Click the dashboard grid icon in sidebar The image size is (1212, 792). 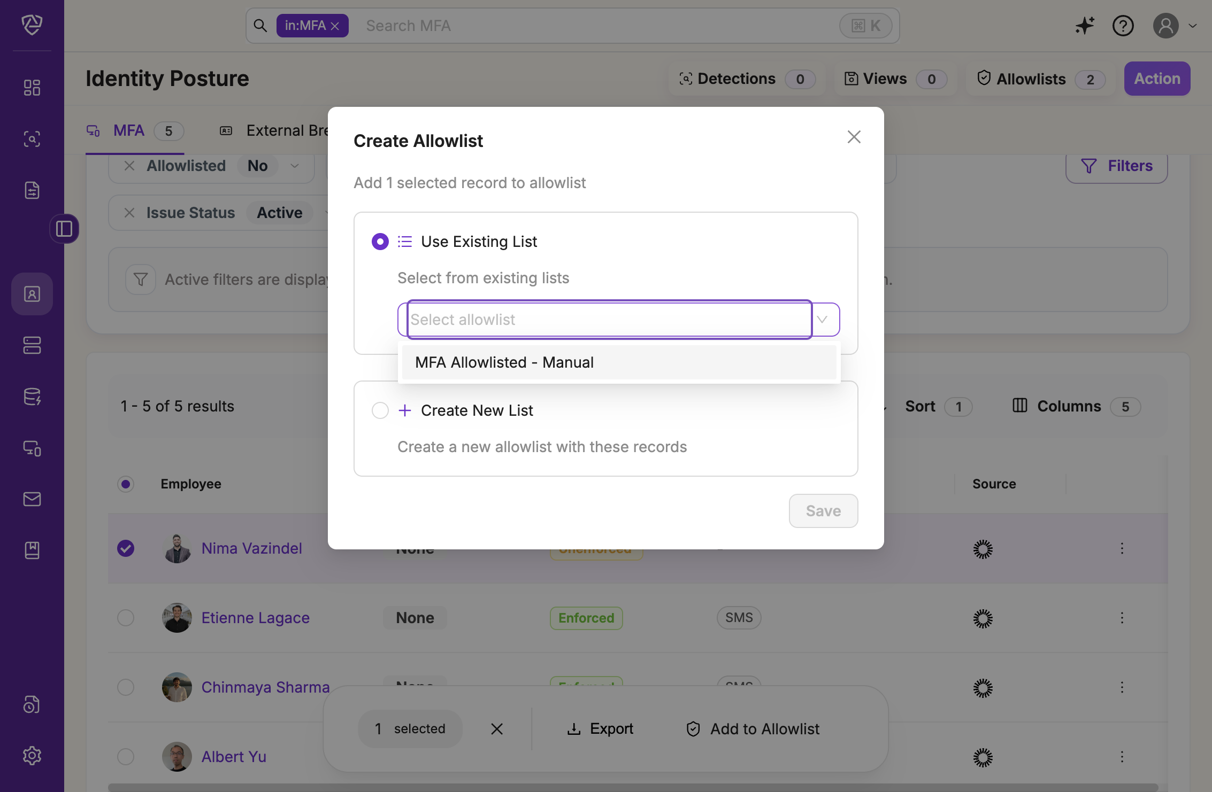(32, 88)
